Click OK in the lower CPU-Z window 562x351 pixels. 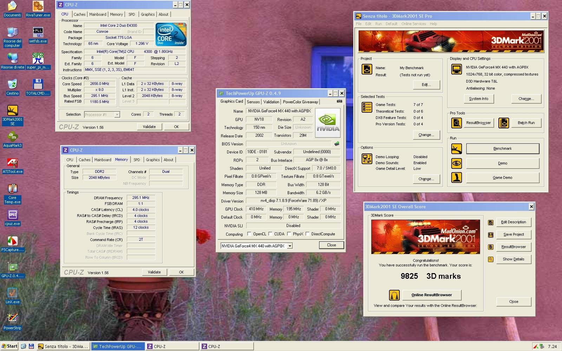[x=181, y=272]
